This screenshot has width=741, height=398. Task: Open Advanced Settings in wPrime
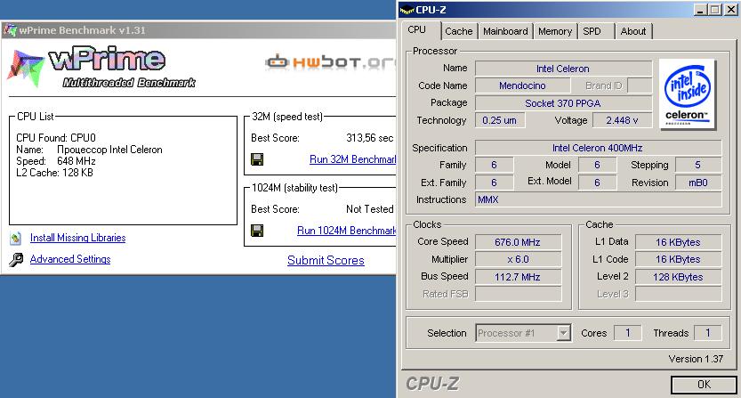tap(70, 259)
